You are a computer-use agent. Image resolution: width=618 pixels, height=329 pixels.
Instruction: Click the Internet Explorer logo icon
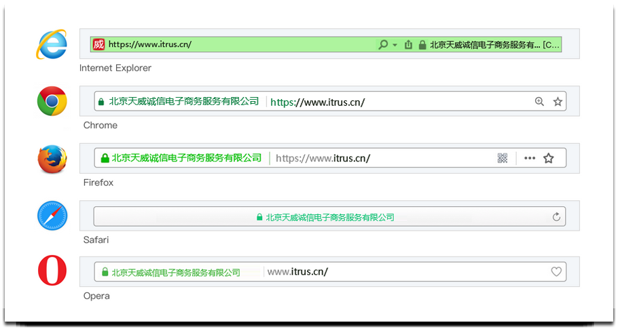click(x=52, y=44)
